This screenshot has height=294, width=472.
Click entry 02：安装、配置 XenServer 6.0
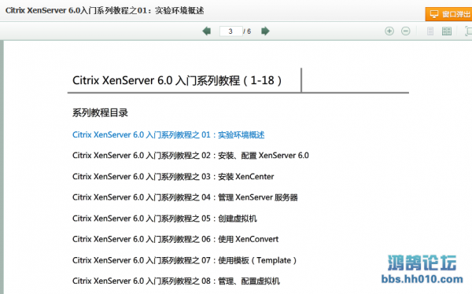click(190, 156)
